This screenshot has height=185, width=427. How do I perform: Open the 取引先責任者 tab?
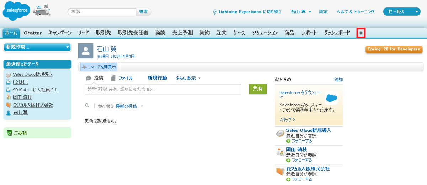pos(133,33)
